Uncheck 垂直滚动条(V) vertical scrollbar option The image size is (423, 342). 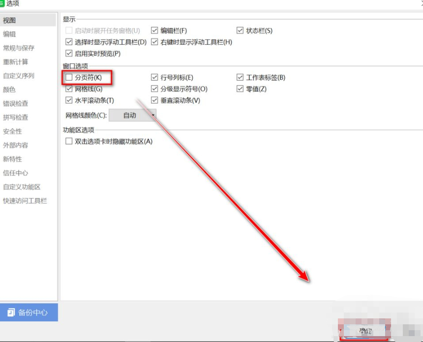155,100
